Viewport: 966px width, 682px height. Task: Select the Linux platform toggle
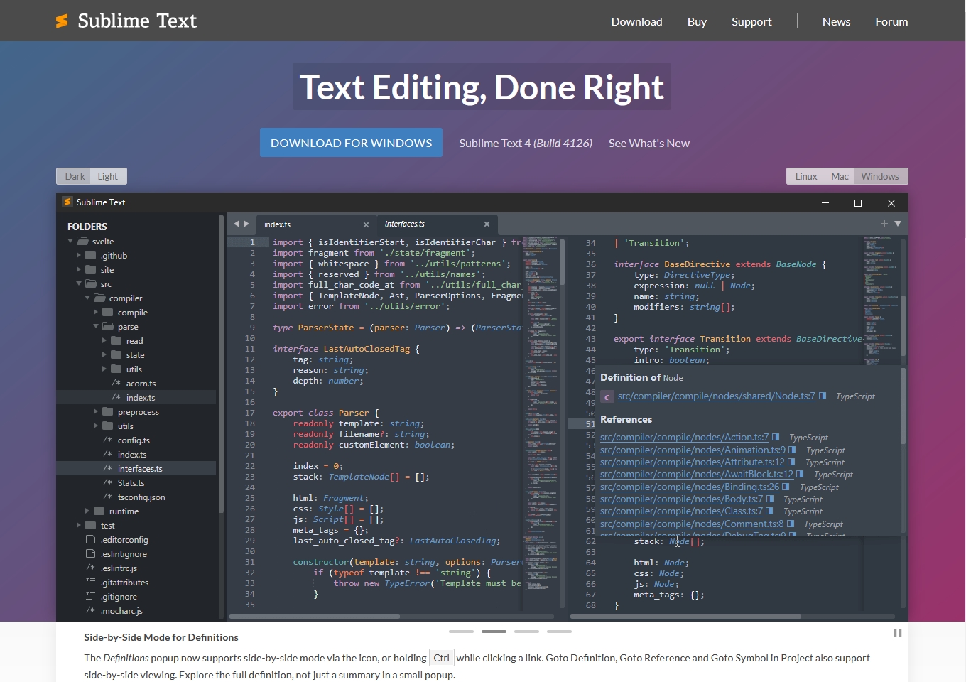(x=806, y=176)
